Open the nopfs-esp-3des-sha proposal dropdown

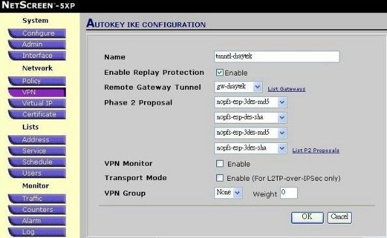pyautogui.click(x=251, y=148)
